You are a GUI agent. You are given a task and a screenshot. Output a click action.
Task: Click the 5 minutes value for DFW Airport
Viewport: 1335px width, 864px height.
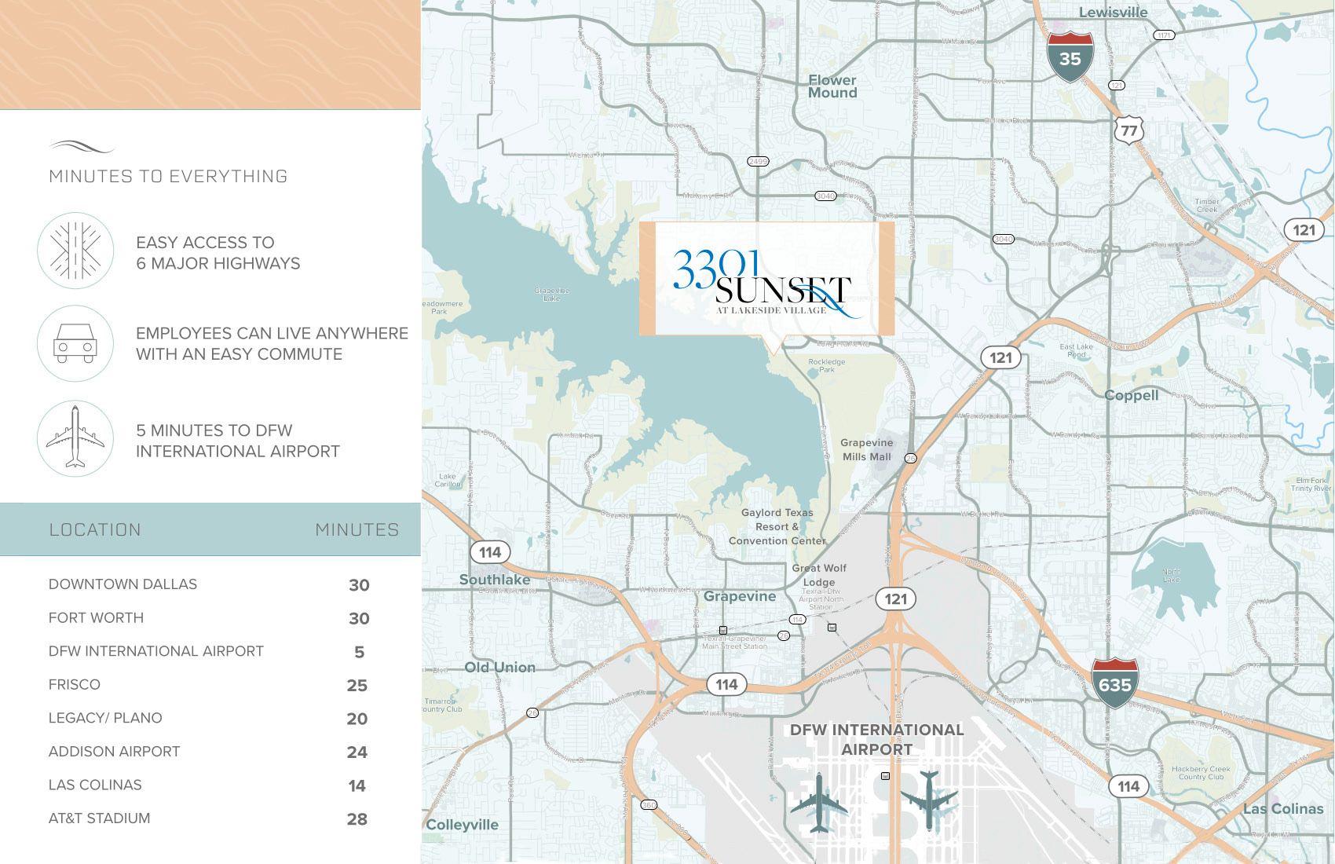click(359, 652)
